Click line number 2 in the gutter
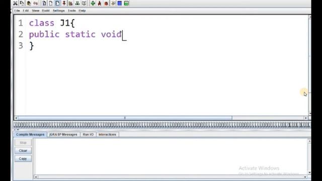The height and width of the screenshot is (181, 322). [x=21, y=34]
